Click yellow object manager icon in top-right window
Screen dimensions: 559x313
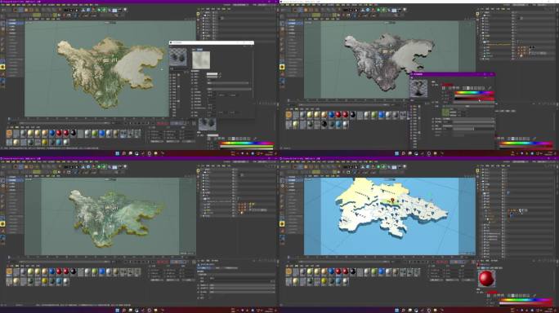478,14
